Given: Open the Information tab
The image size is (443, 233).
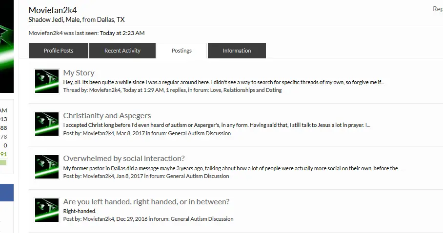Looking at the screenshot, I should (x=237, y=51).
